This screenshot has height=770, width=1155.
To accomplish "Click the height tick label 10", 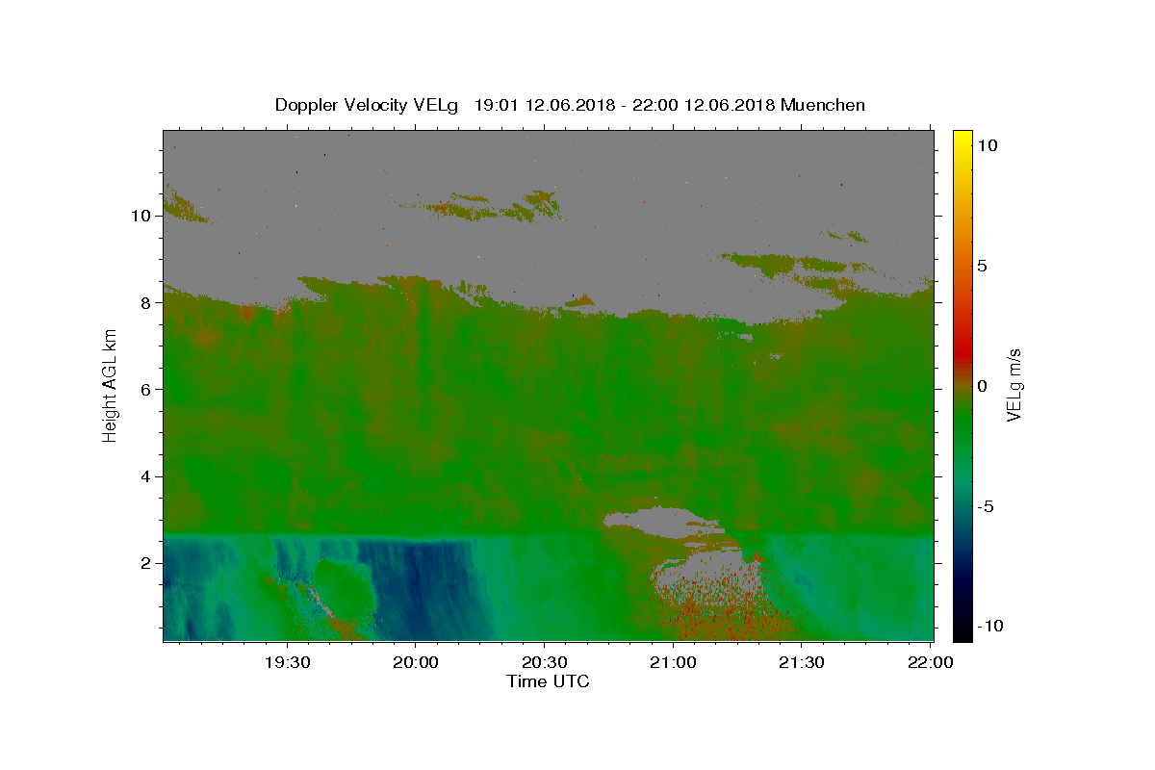I will click(x=141, y=216).
